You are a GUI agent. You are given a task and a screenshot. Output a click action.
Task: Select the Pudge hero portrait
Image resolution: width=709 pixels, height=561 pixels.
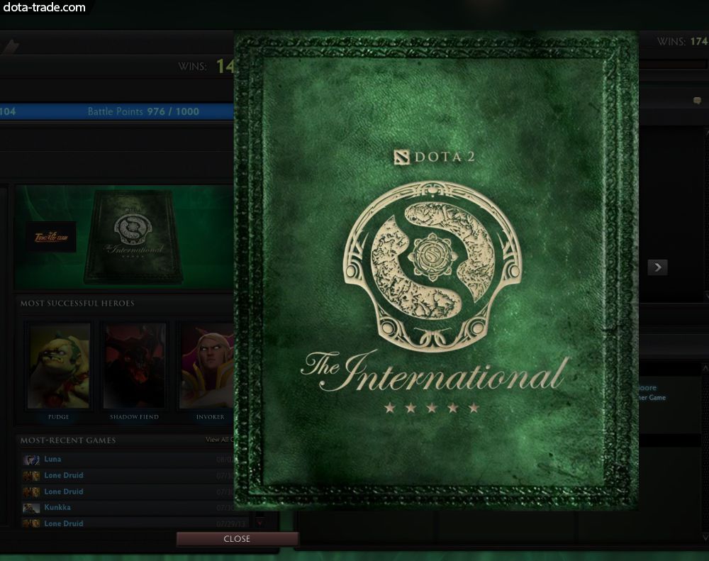click(59, 365)
